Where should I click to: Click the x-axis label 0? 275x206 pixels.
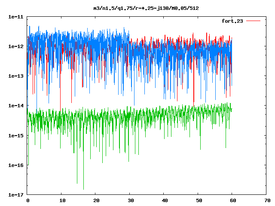pyautogui.click(x=27, y=200)
